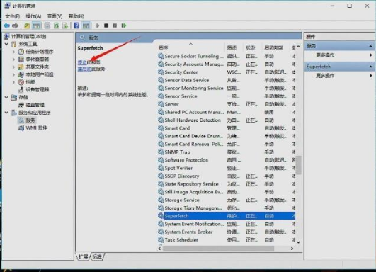Click the 停止 this service link
The height and width of the screenshot is (272, 376).
point(82,62)
